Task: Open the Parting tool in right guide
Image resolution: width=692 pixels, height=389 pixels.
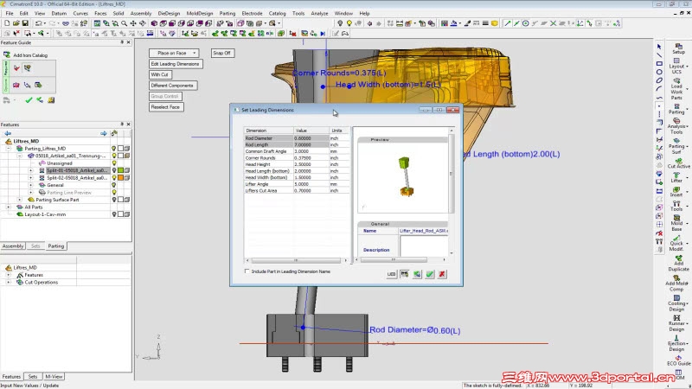Action: (x=676, y=109)
